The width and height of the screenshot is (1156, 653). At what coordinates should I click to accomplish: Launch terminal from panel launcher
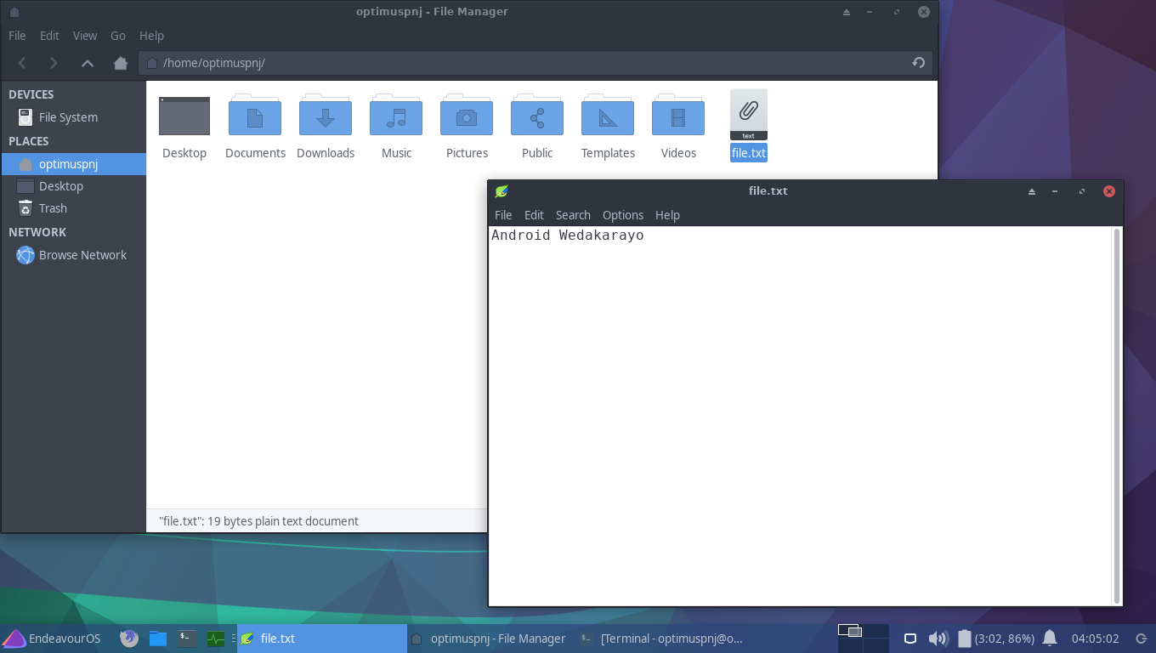[187, 639]
